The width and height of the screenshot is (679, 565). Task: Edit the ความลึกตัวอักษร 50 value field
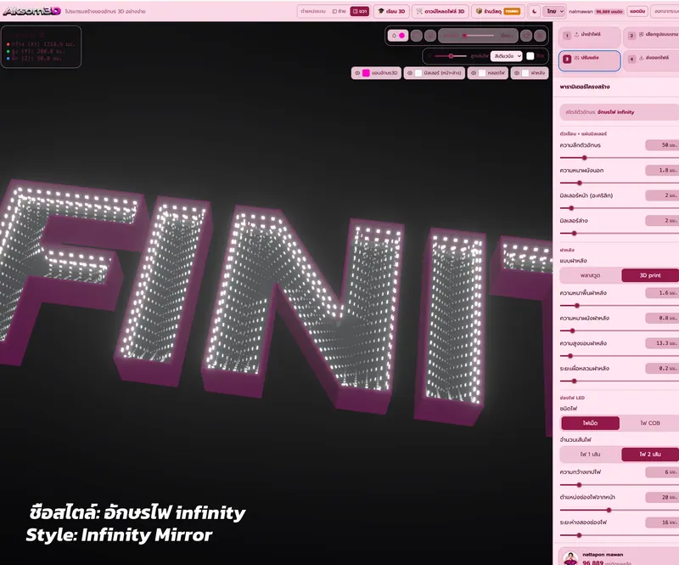pos(662,145)
